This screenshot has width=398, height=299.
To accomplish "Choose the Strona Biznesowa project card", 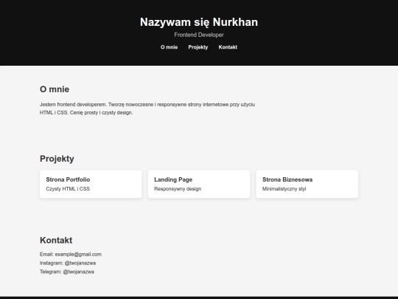I will [307, 184].
